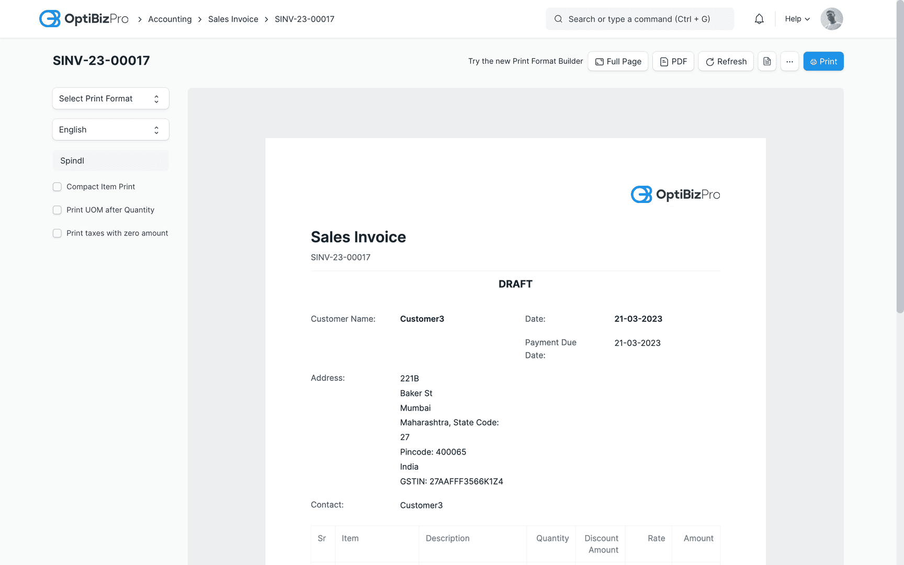Open notifications via the bell icon
904x565 pixels.
(759, 19)
